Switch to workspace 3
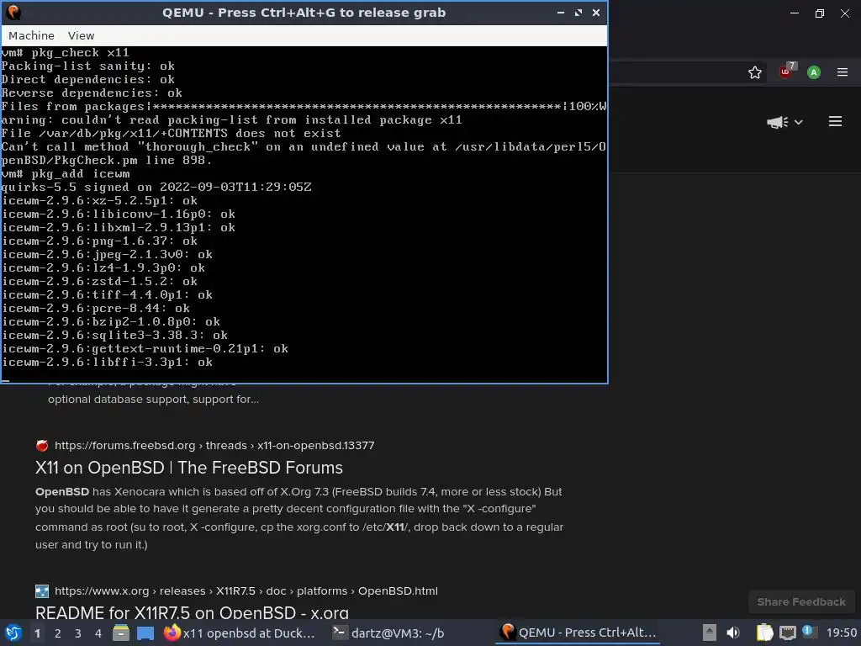This screenshot has height=646, width=861. [x=78, y=633]
